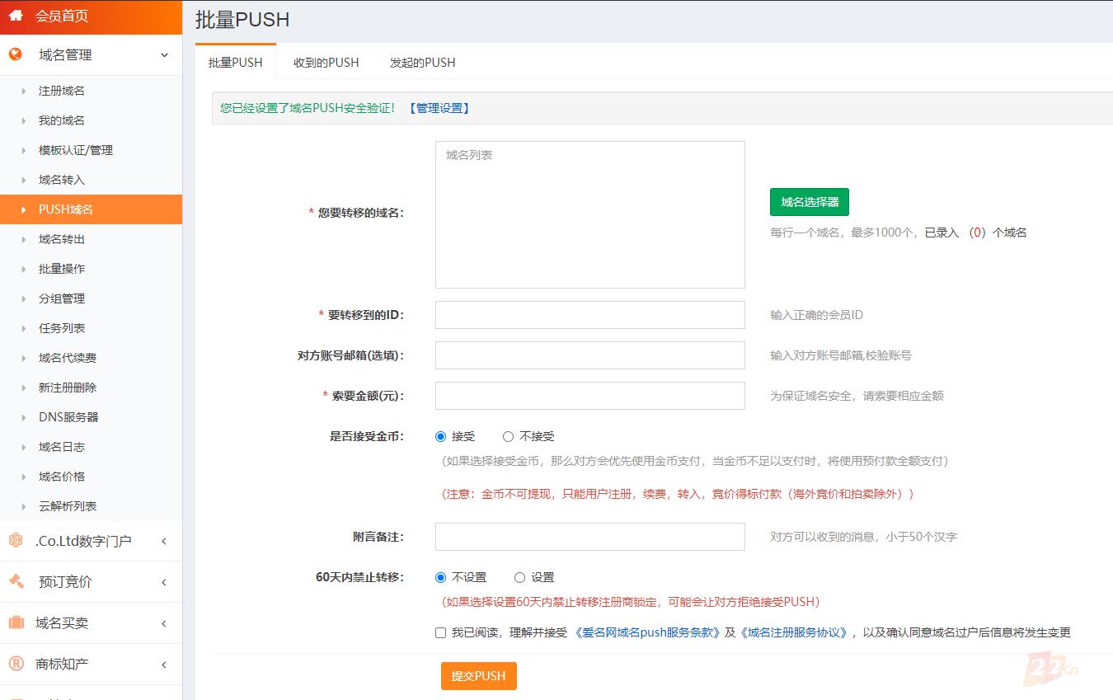Click the home icon beside 会员首页
Viewport: 1113px width, 700px height.
coord(16,16)
